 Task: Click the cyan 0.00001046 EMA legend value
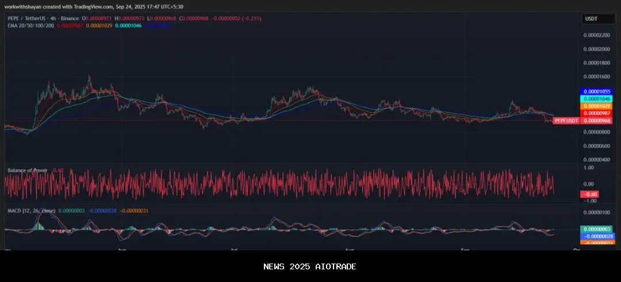pos(128,26)
